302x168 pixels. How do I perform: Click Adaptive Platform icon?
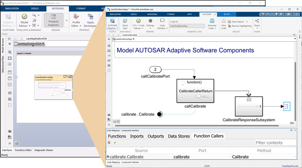(8, 21)
